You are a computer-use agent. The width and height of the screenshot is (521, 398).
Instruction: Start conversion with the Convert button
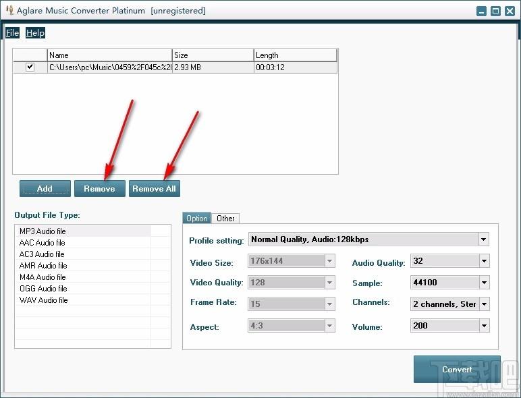[x=457, y=370]
